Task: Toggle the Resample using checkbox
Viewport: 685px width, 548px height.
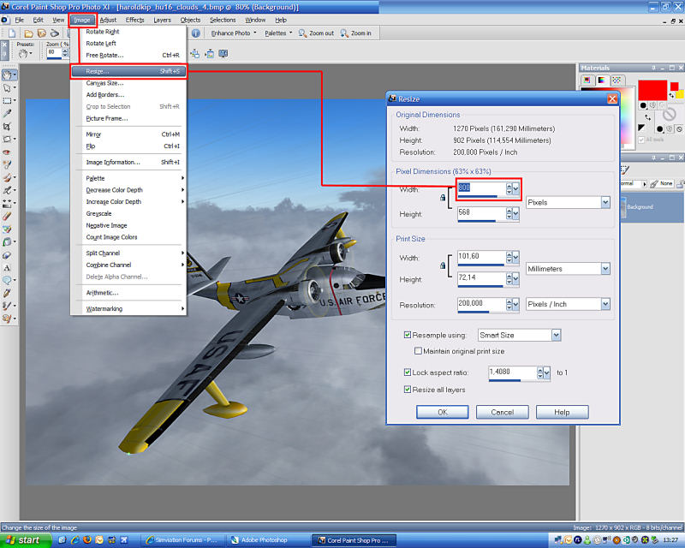Action: click(x=408, y=335)
